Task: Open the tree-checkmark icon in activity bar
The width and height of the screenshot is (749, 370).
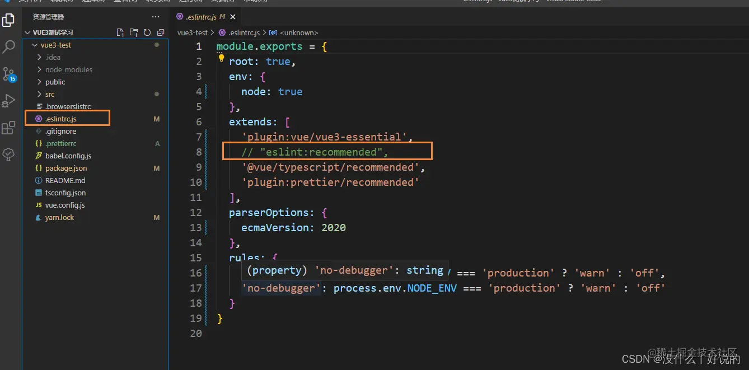Action: click(8, 154)
